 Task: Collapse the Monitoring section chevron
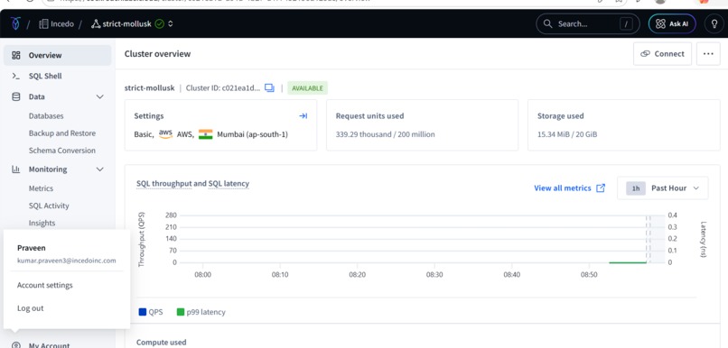coord(100,169)
